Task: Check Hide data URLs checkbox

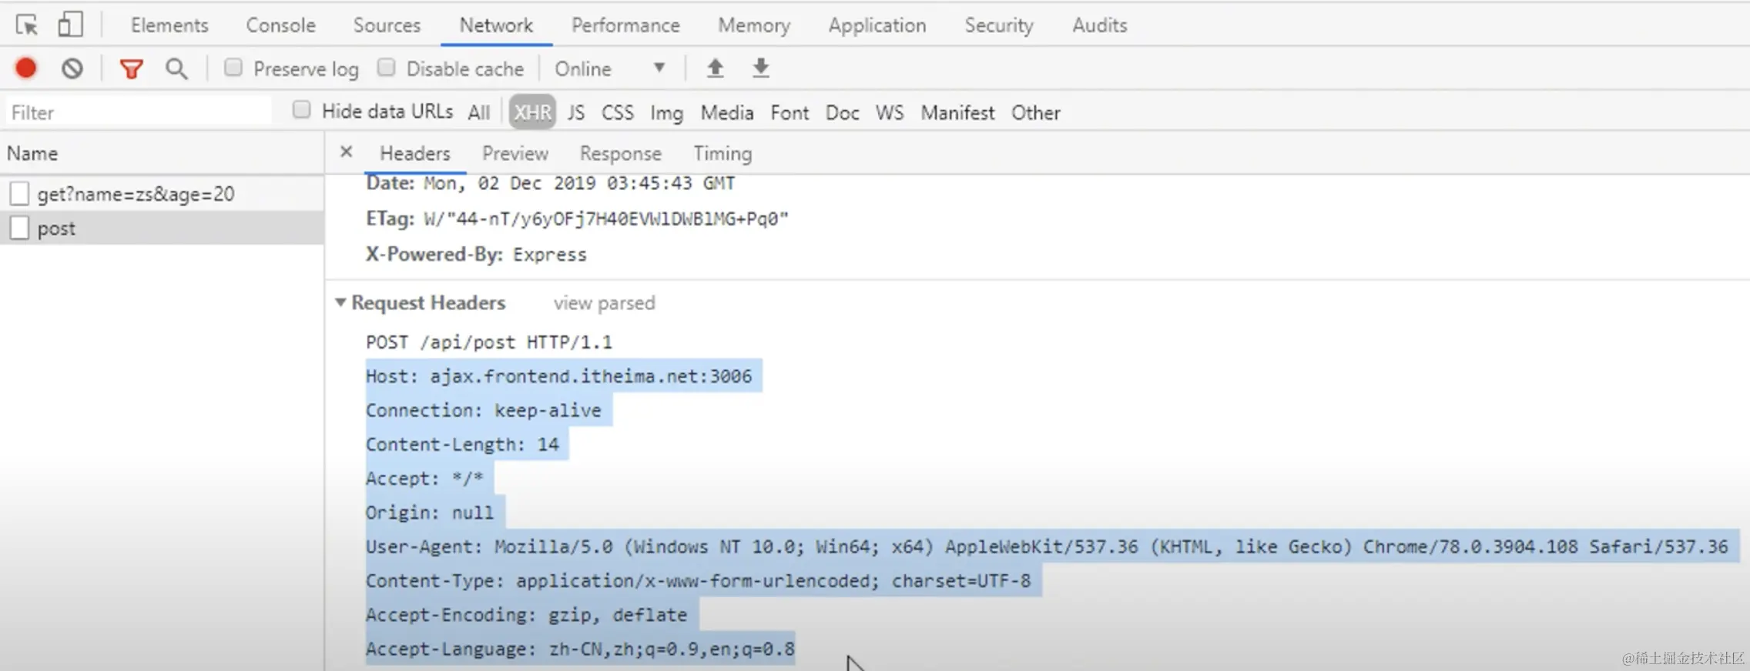Action: click(x=302, y=110)
